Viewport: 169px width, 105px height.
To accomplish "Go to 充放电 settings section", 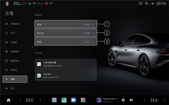I will pyautogui.click(x=14, y=70).
